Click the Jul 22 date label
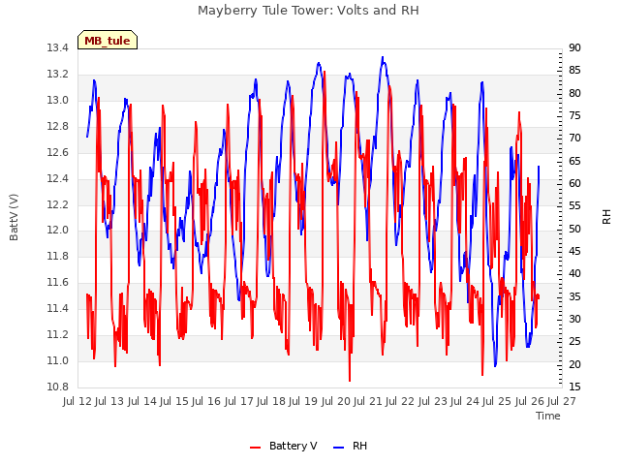Viewport: 620px width, 465px height. point(400,402)
